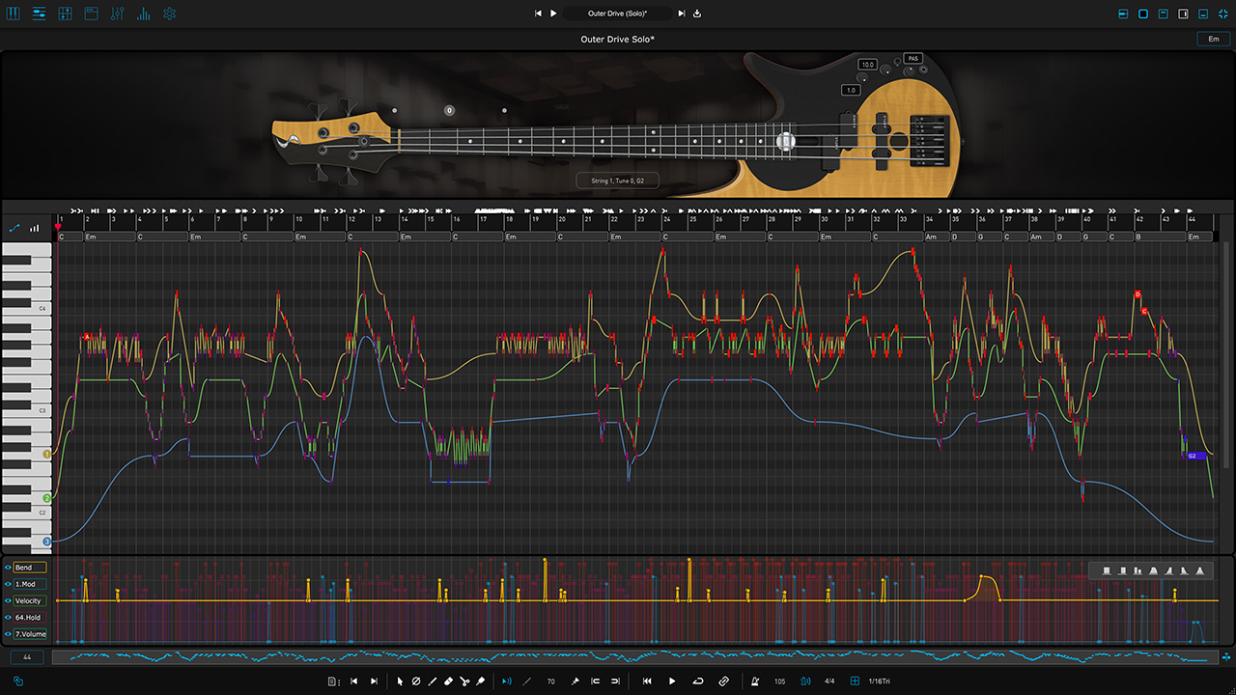Open the bar chart analyzer icon
Viewport: 1236px width, 695px height.
tap(144, 14)
